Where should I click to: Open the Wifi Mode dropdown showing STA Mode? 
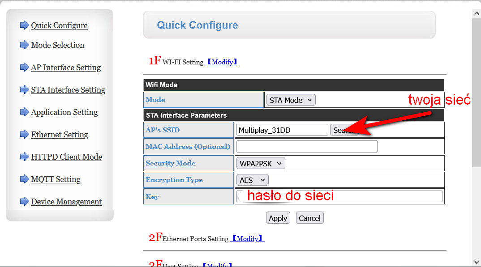[x=291, y=100]
